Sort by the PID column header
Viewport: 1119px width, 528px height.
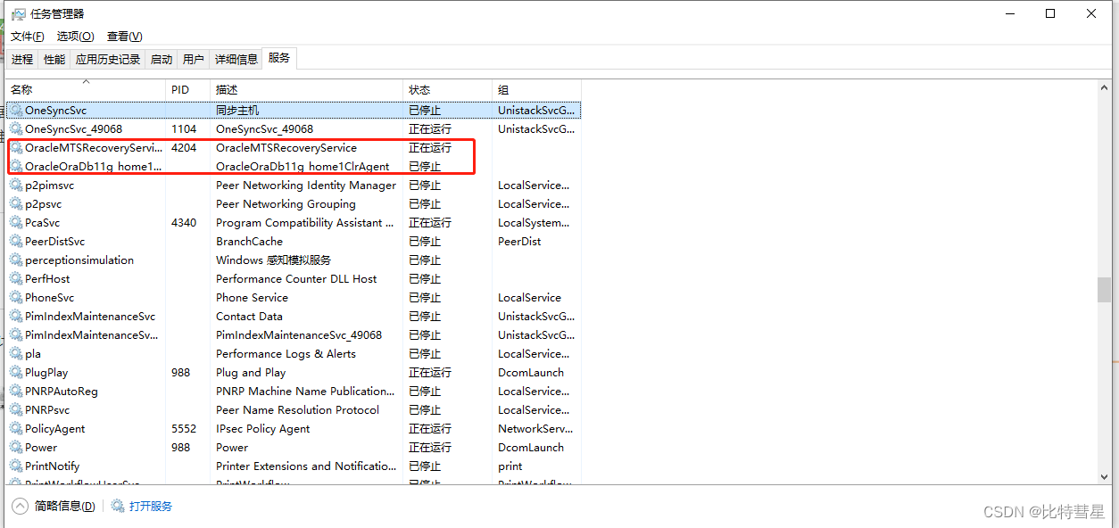[188, 90]
